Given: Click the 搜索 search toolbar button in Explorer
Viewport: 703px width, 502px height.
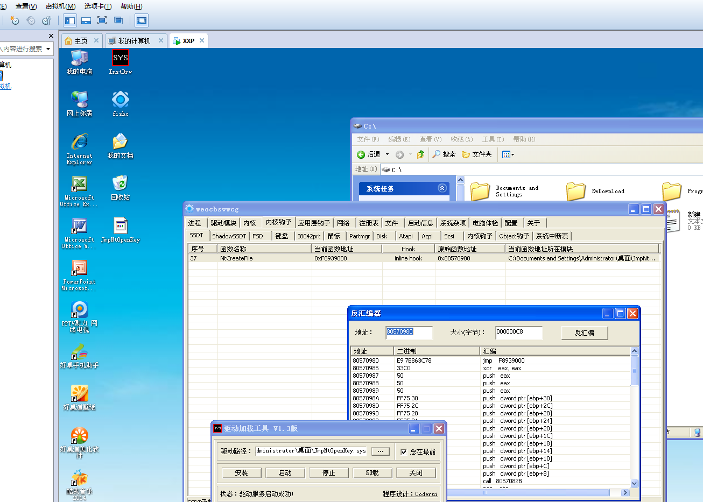Looking at the screenshot, I should (x=444, y=154).
